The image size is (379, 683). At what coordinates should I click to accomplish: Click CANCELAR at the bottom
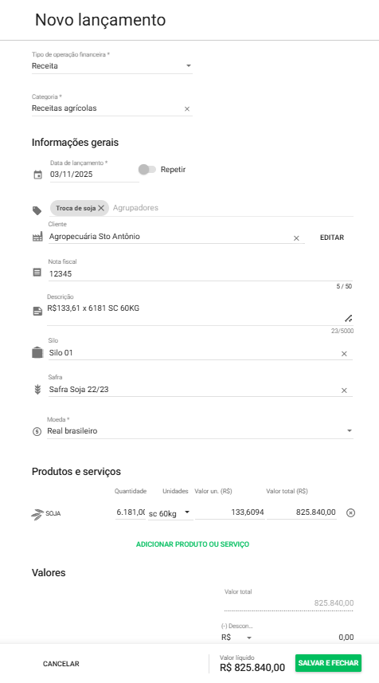pos(61,664)
